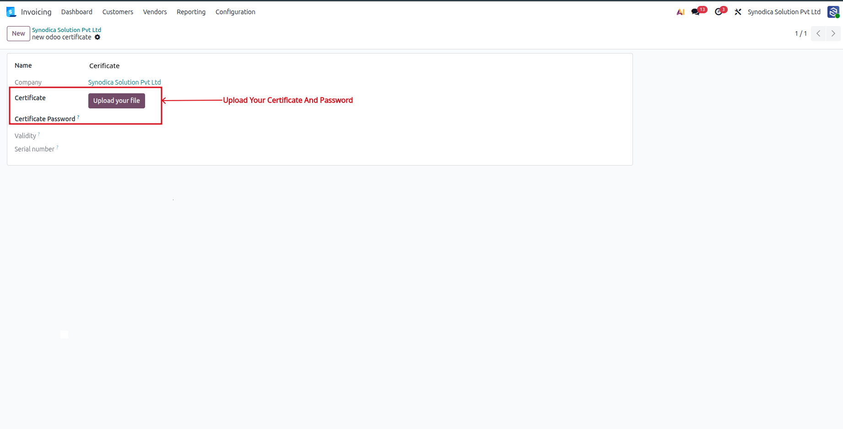The height and width of the screenshot is (429, 843).
Task: Open the Customers menu
Action: (118, 12)
